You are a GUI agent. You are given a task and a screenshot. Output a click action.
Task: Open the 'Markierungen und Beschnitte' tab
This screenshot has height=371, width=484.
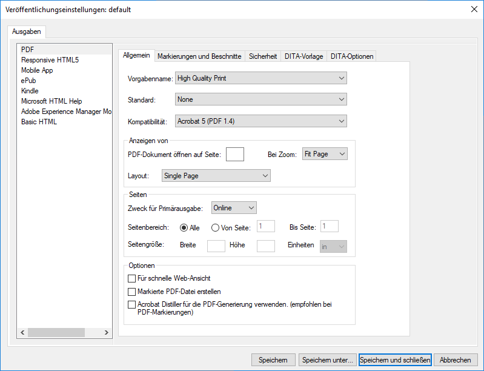199,56
